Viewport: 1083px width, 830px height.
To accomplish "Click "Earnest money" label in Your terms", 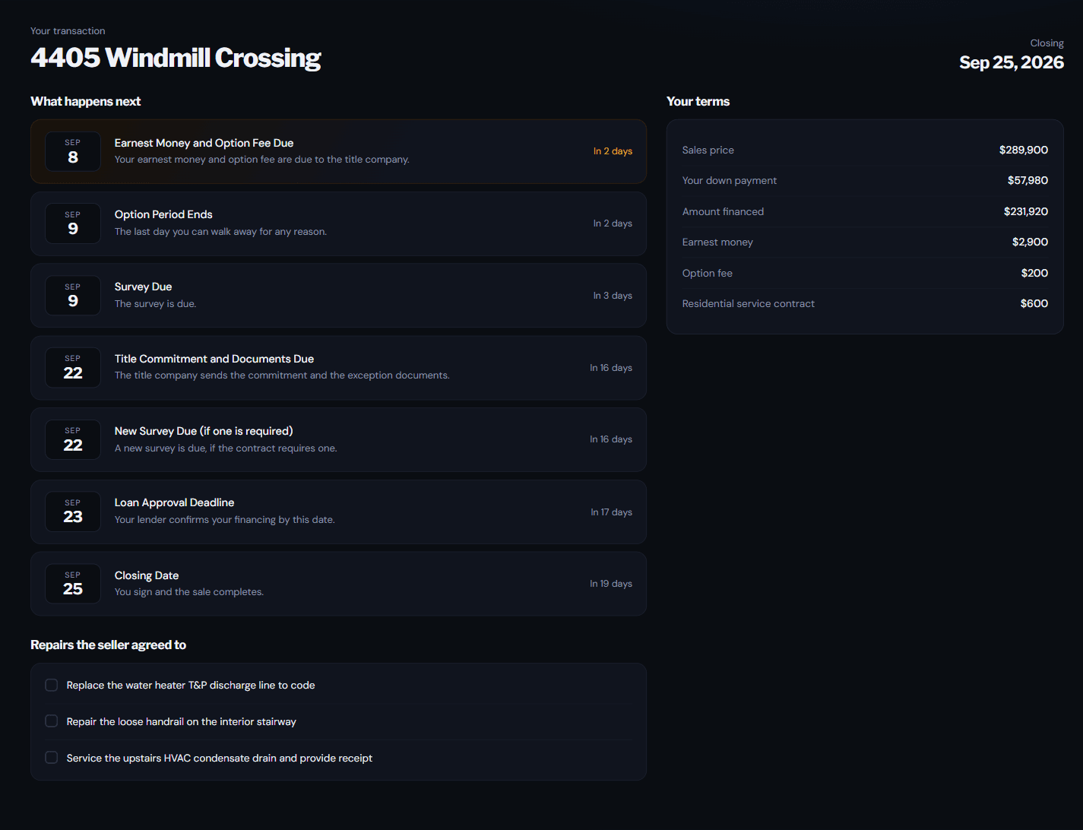I will (x=717, y=242).
